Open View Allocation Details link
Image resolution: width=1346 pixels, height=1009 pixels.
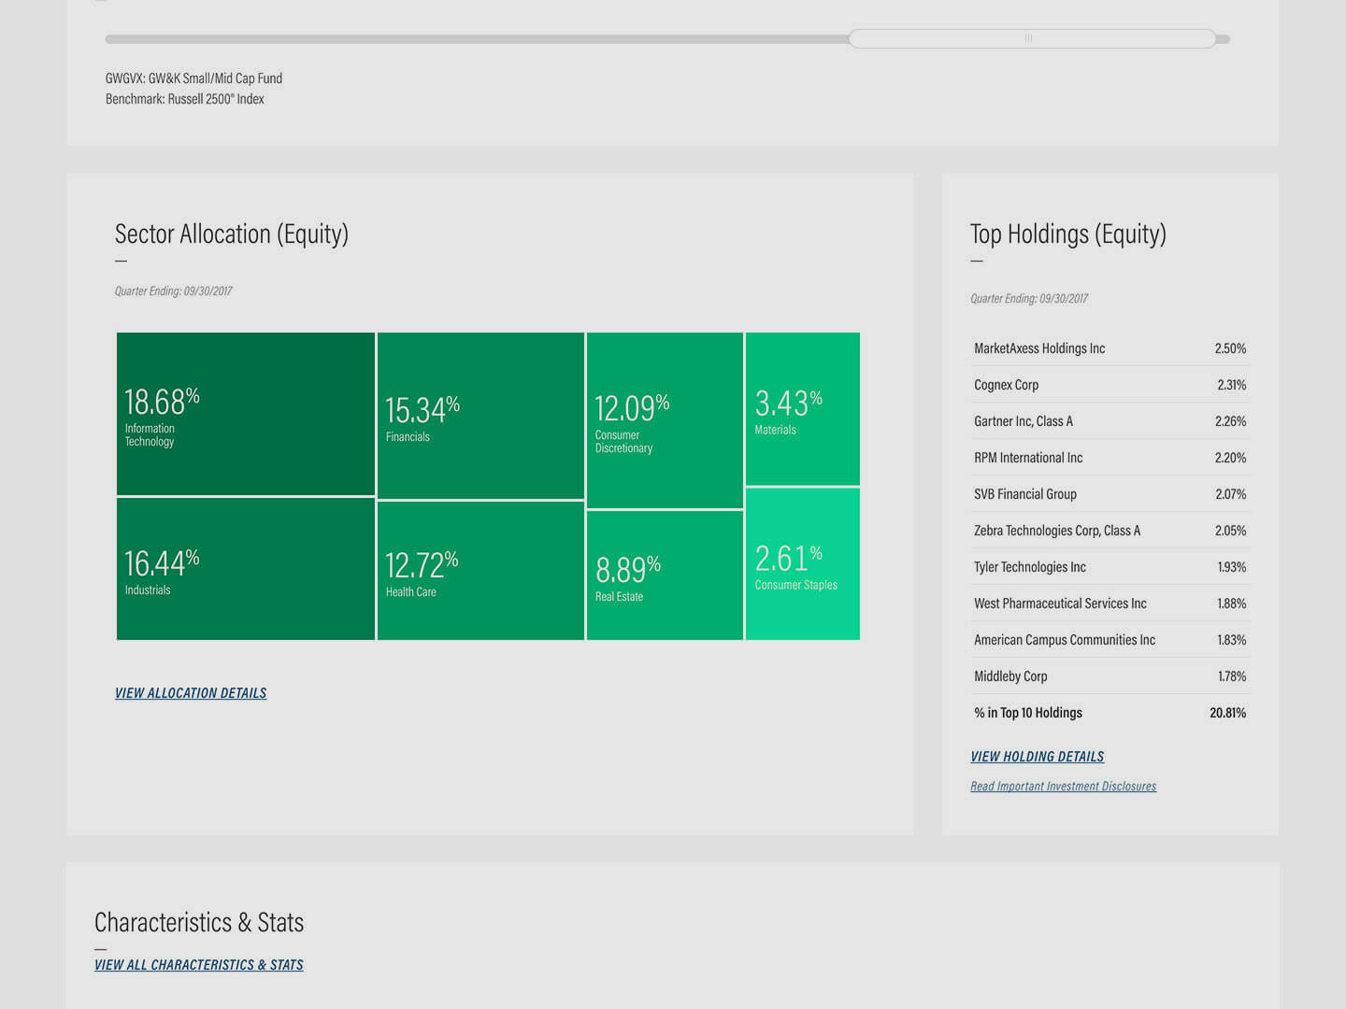coord(191,693)
